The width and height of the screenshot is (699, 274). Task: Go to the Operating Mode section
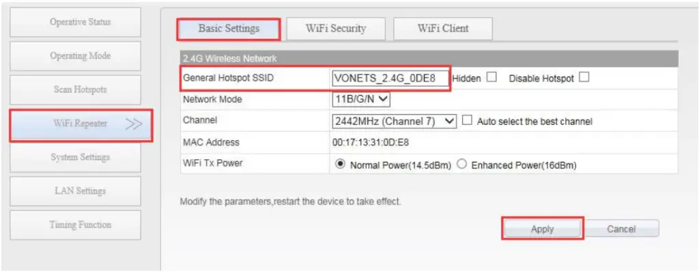(75, 56)
